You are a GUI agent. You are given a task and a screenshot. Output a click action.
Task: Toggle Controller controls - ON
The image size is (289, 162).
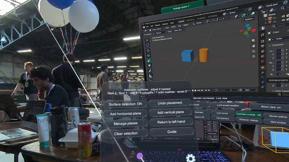pyautogui.click(x=248, y=114)
